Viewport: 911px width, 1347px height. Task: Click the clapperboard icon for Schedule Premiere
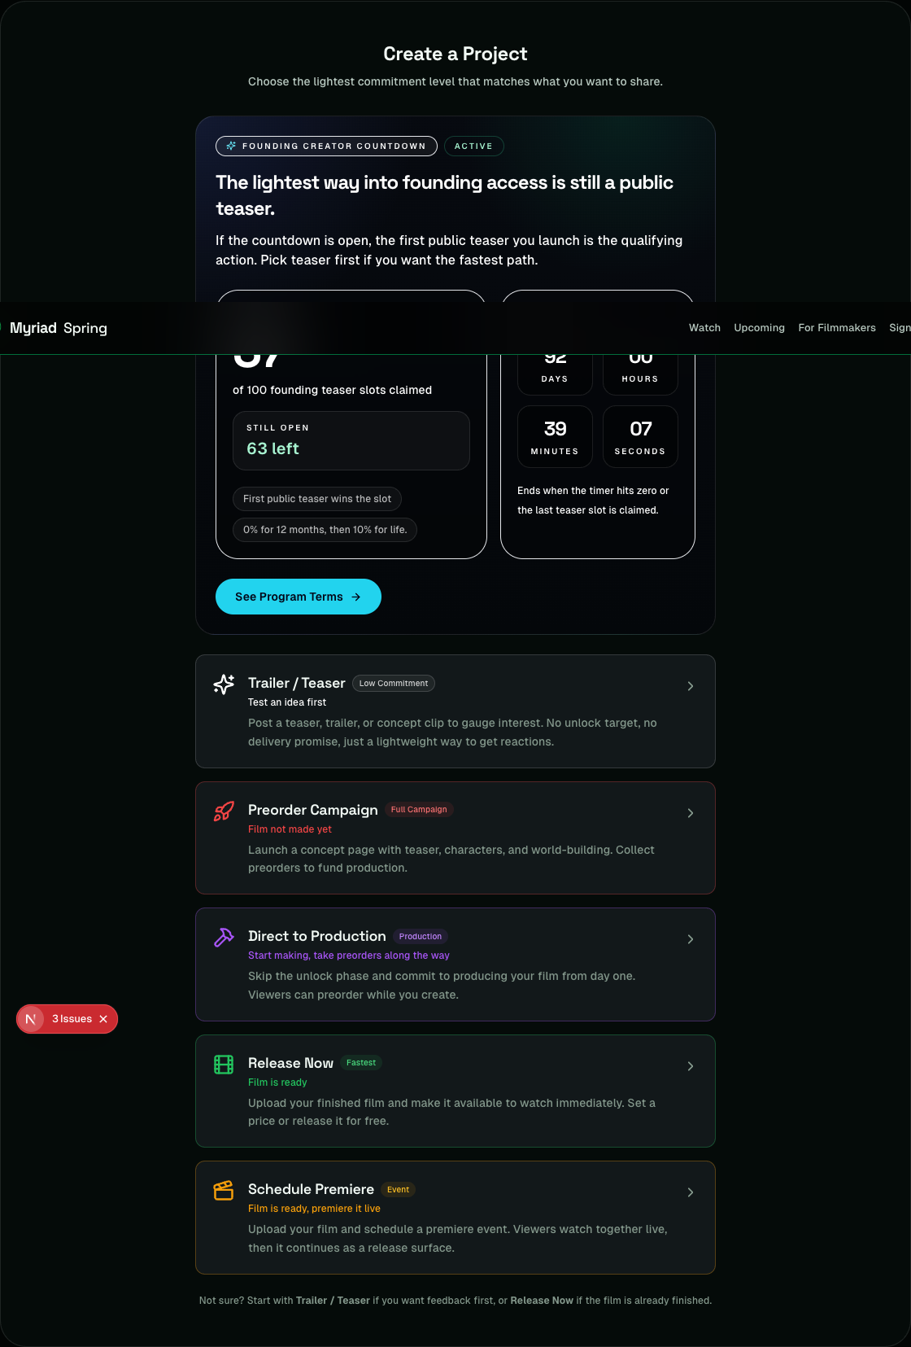pos(224,1191)
